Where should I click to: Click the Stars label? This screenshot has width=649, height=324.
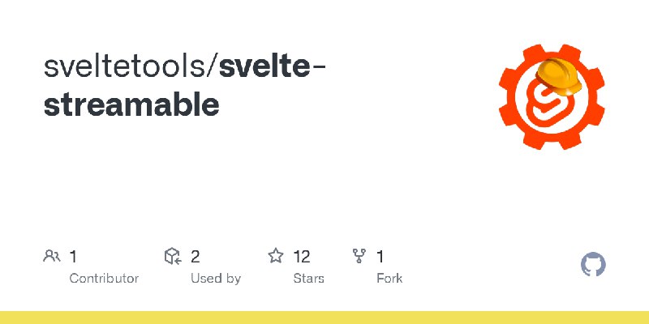(309, 279)
